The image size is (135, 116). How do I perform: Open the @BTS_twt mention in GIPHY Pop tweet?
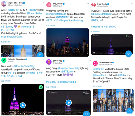[x=67, y=72]
